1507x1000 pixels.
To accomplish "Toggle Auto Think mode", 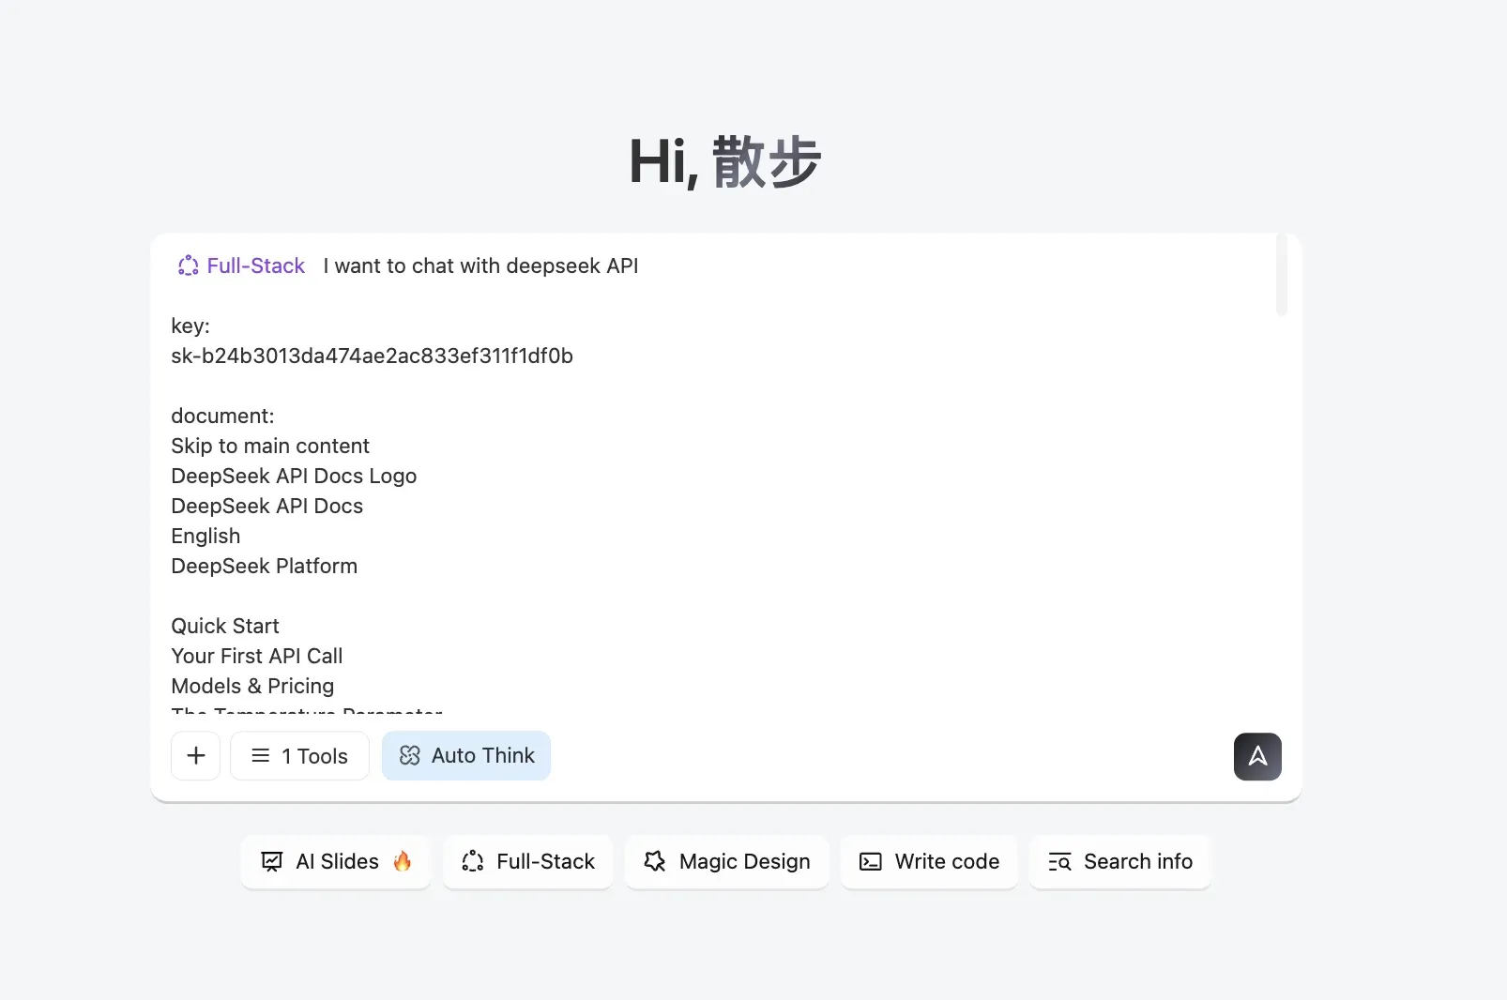I will 466,756.
